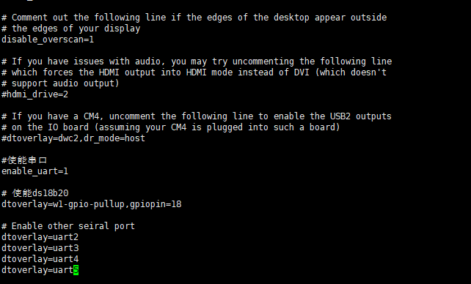This screenshot has height=284, width=471.
Task: Click the '# Enable other seiral port' comment
Action: (x=68, y=226)
